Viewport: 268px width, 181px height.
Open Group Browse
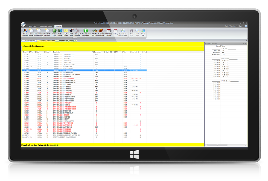[x=77, y=32]
